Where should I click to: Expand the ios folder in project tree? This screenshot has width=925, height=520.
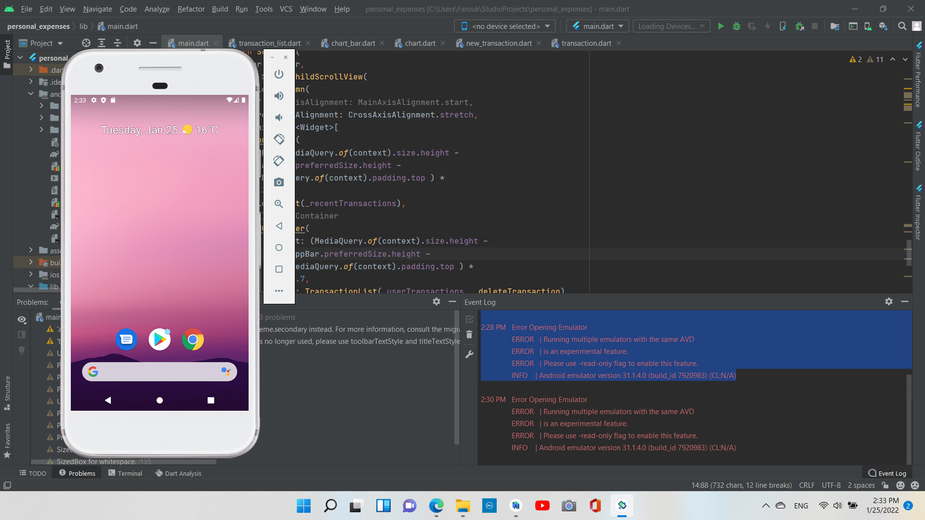tap(31, 274)
